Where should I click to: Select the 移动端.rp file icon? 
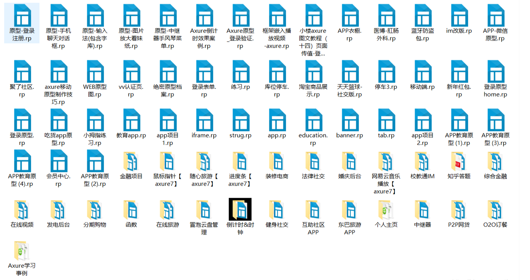click(x=423, y=71)
